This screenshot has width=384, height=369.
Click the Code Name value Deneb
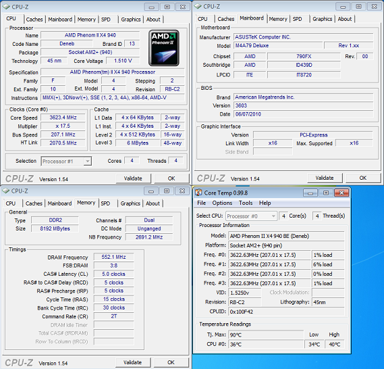click(67, 44)
